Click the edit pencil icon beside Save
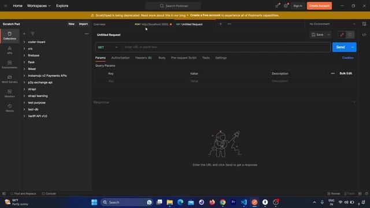 pos(342,35)
